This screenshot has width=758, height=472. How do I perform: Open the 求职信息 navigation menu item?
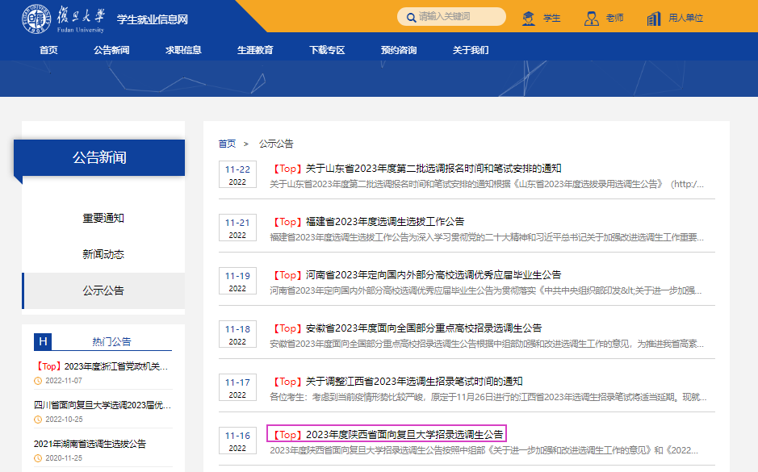183,50
